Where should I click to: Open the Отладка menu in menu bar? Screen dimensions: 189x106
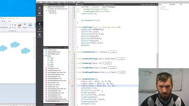56,2
